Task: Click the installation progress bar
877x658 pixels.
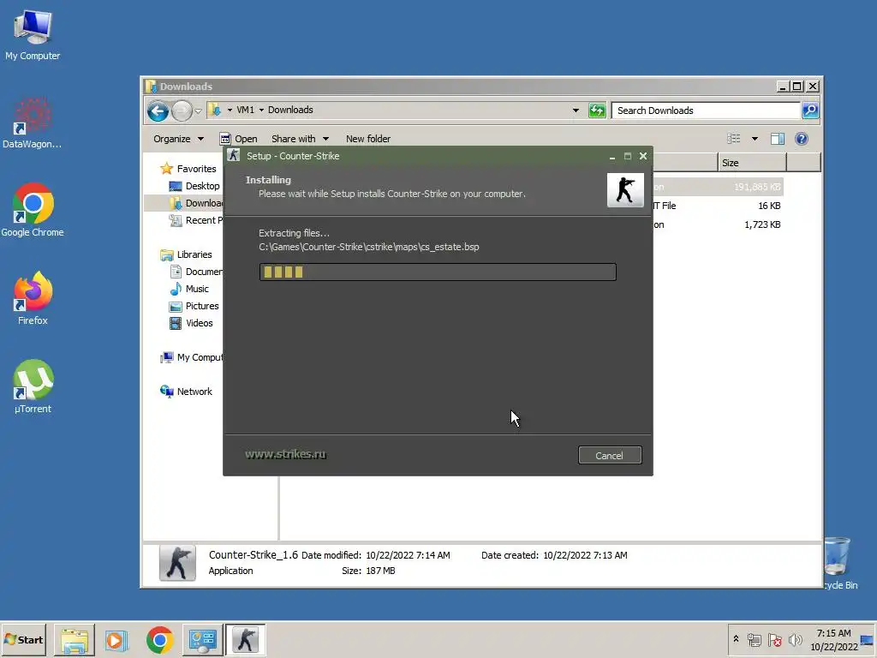Action: coord(438,272)
